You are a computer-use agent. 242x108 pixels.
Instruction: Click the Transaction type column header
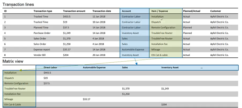pyautogui.click(x=43, y=11)
